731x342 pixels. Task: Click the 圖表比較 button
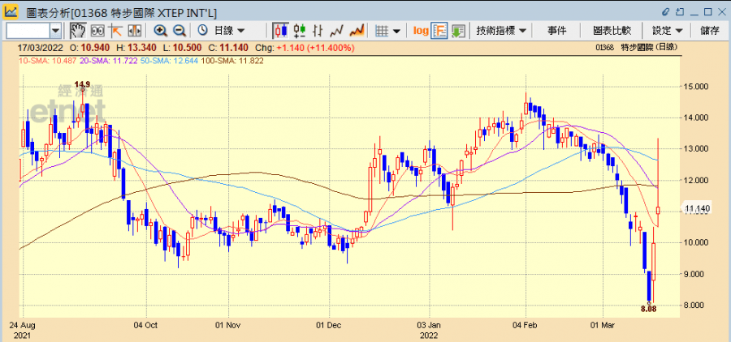(x=612, y=31)
